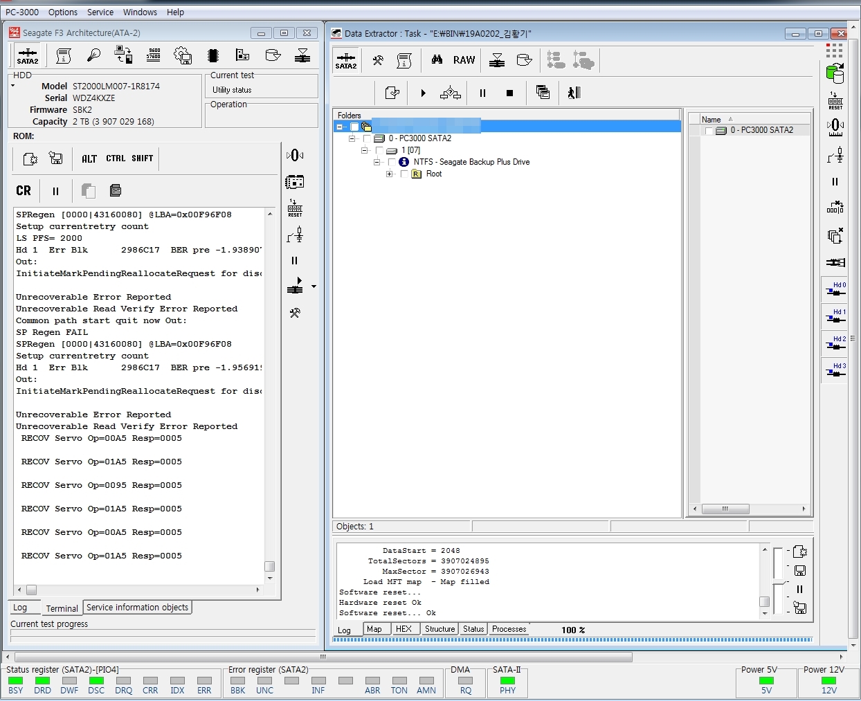Check the 0 - PC3000 SATA2 tree checkbox
The image size is (861, 701).
pyautogui.click(x=367, y=138)
